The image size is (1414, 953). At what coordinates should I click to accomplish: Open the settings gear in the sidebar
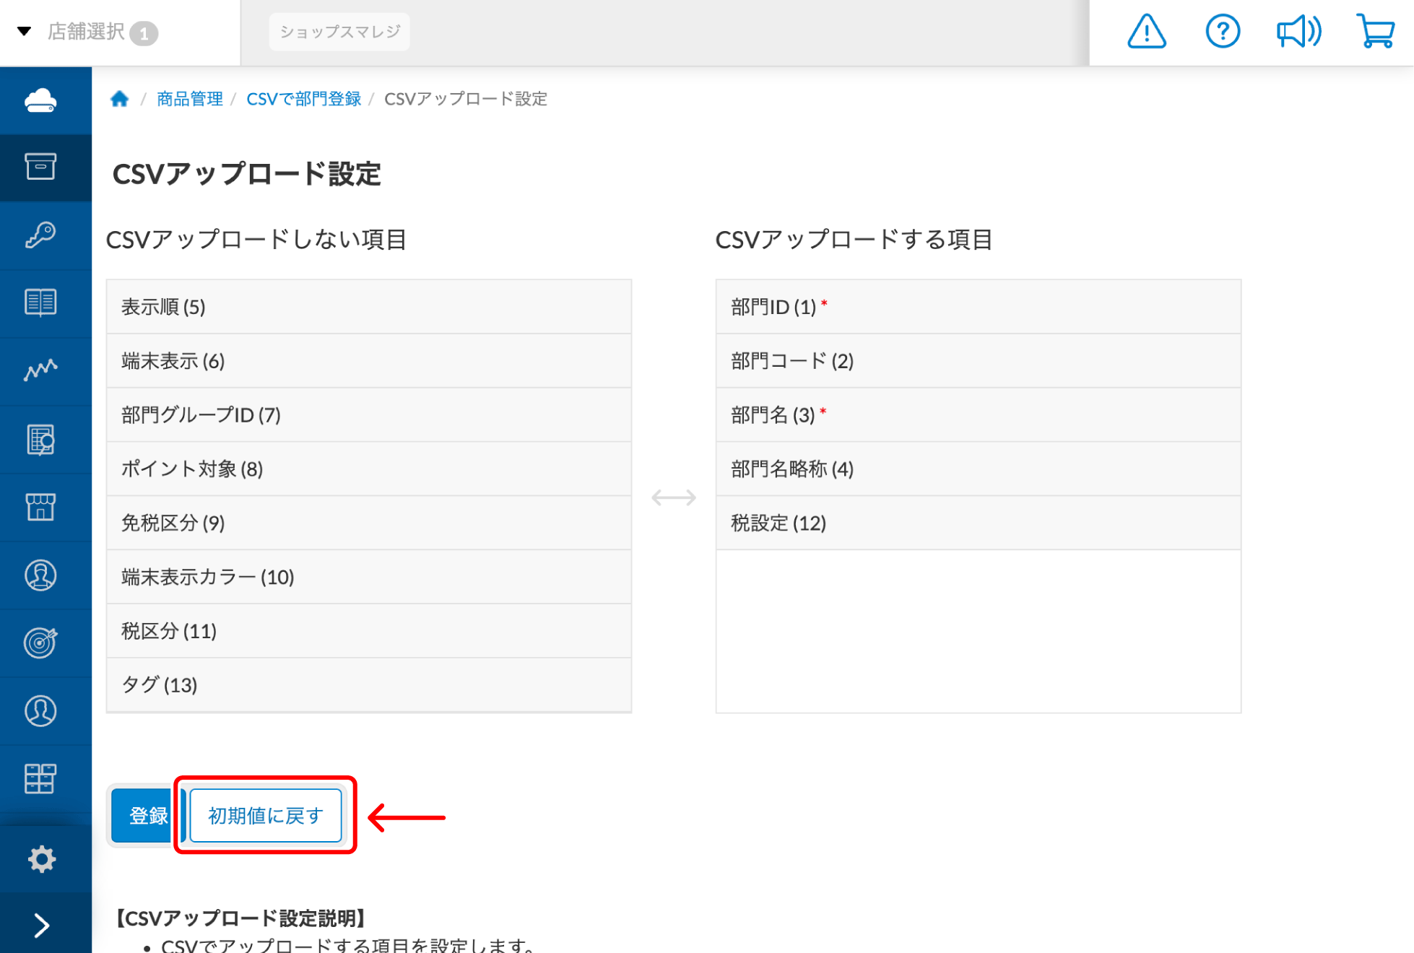(x=43, y=858)
